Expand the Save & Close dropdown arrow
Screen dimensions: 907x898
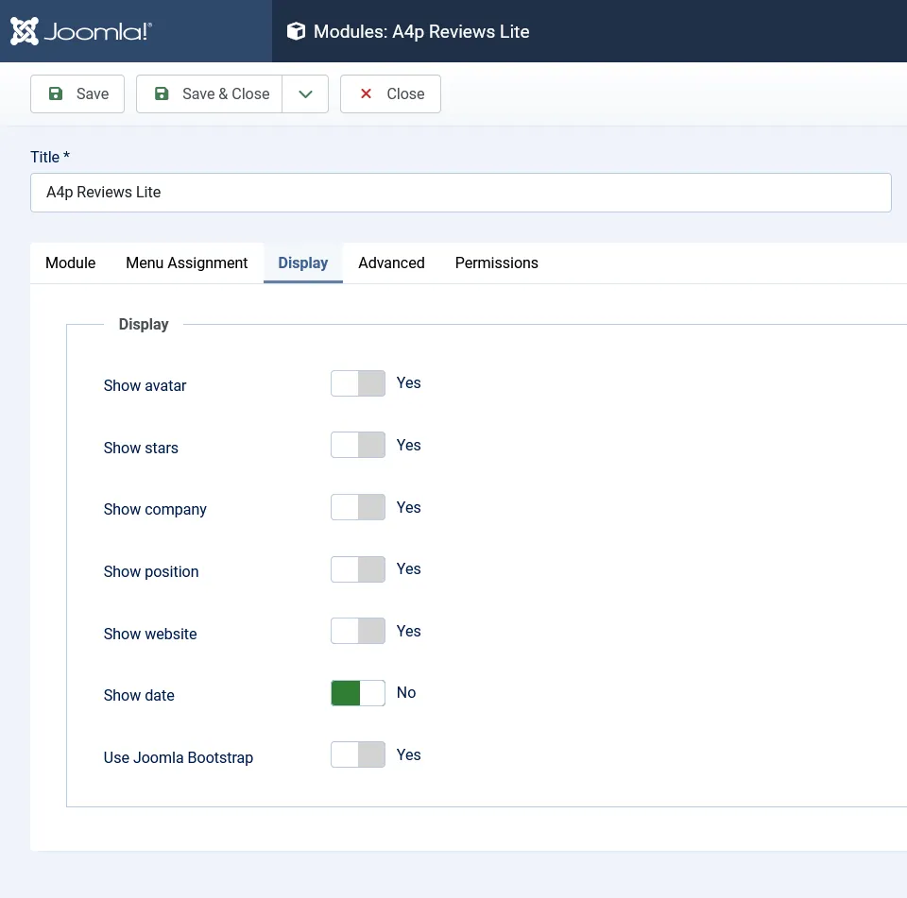pyautogui.click(x=305, y=93)
